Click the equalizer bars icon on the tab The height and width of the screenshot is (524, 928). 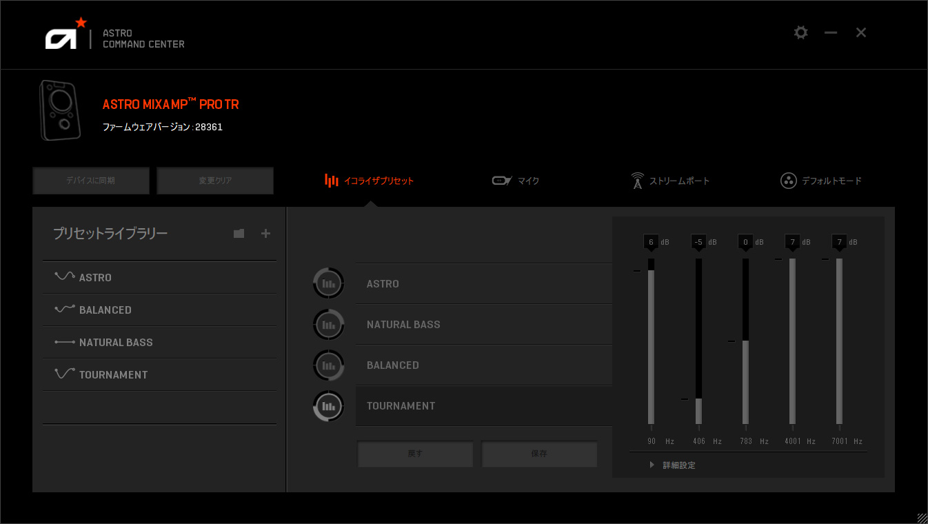coord(332,181)
